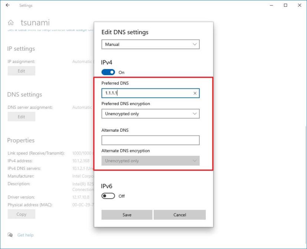
Task: Click the Alternate DNS input field
Action: click(x=150, y=140)
